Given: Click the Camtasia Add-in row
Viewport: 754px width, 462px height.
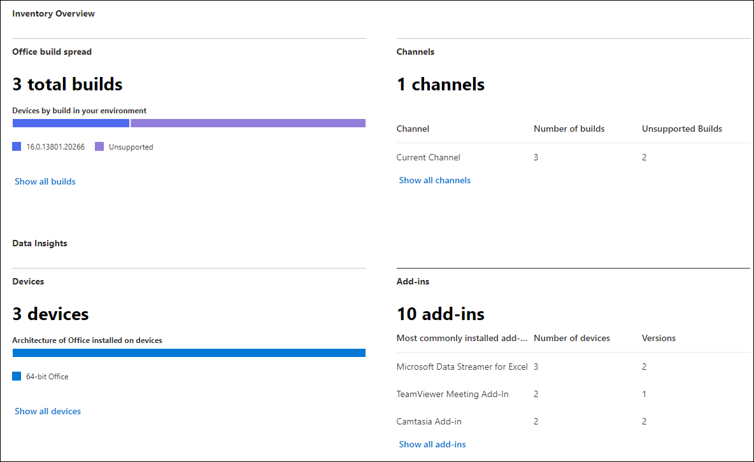Looking at the screenshot, I should [x=573, y=421].
